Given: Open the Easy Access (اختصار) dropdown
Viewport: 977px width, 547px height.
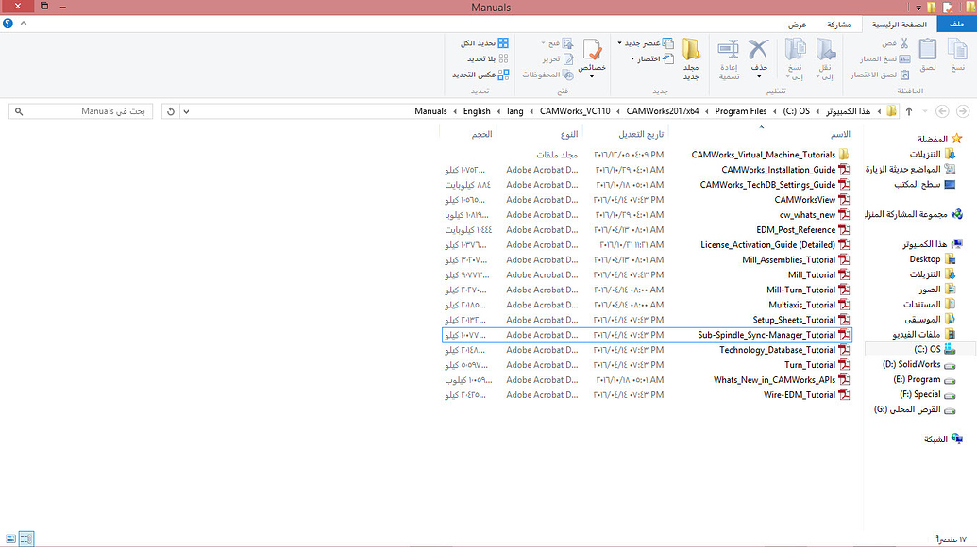Looking at the screenshot, I should (x=651, y=58).
